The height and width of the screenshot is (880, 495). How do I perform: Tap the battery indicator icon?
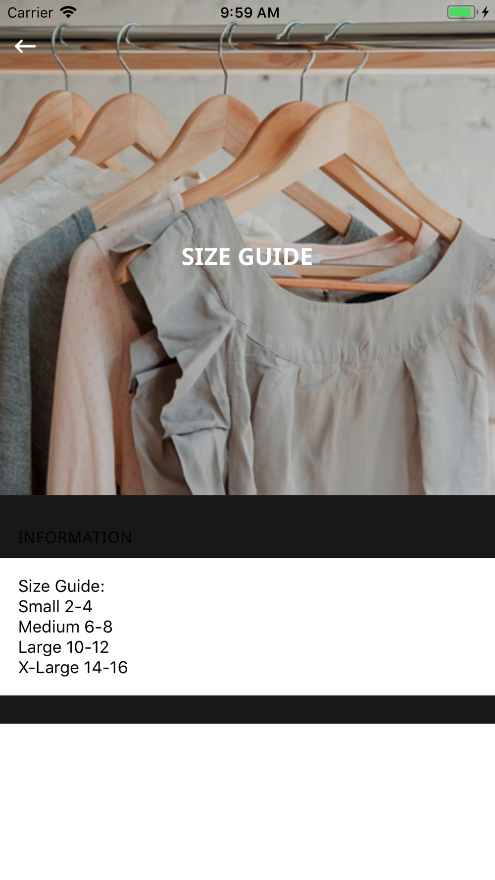pyautogui.click(x=462, y=12)
